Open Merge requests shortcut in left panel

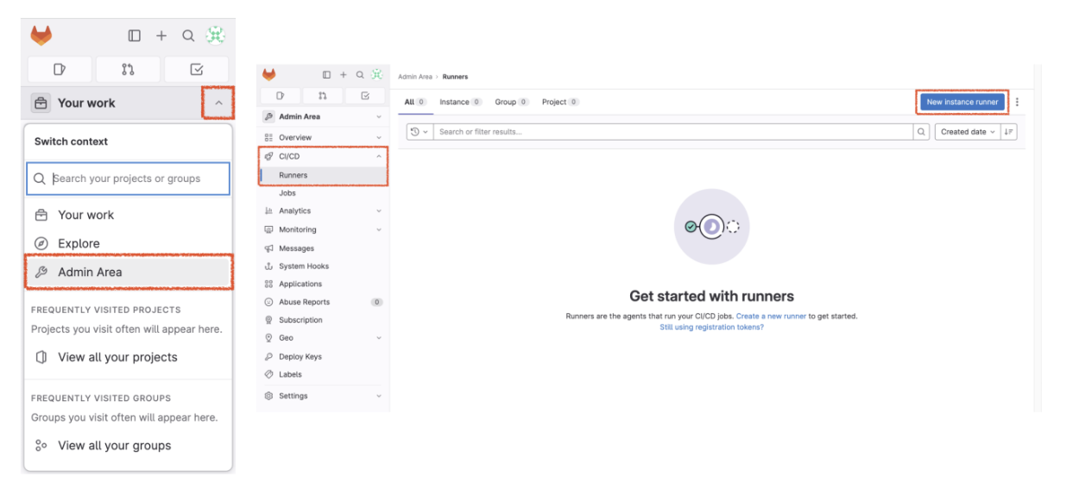pyautogui.click(x=128, y=69)
